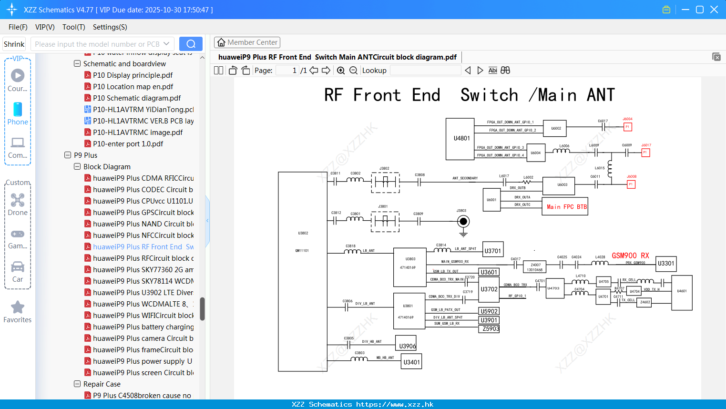Select Car sidebar category
Screen dimensions: 726x409
(18, 272)
